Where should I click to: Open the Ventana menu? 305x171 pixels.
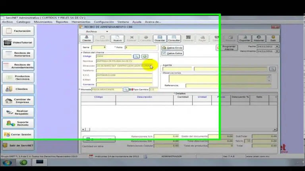click(123, 22)
